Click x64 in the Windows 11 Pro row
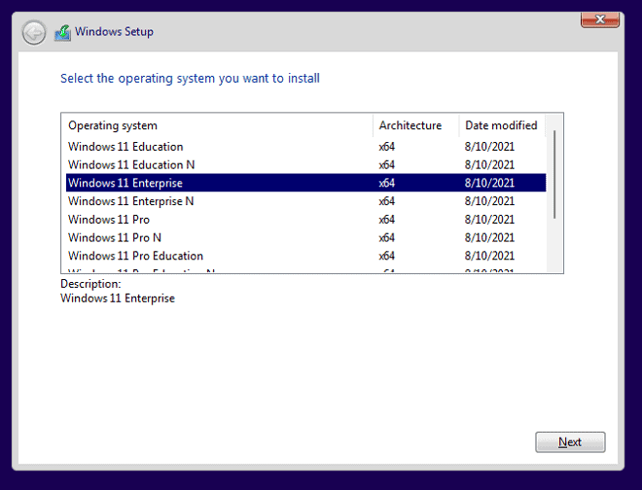 [386, 220]
